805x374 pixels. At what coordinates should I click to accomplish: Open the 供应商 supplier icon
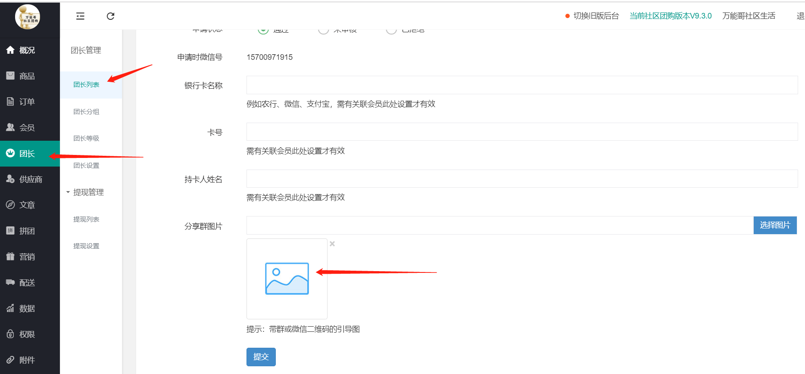[10, 179]
